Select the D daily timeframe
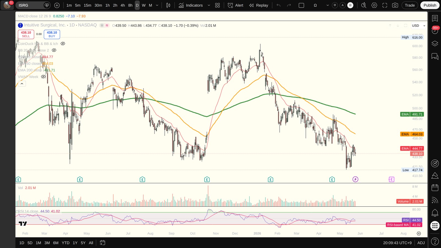 (137, 5)
